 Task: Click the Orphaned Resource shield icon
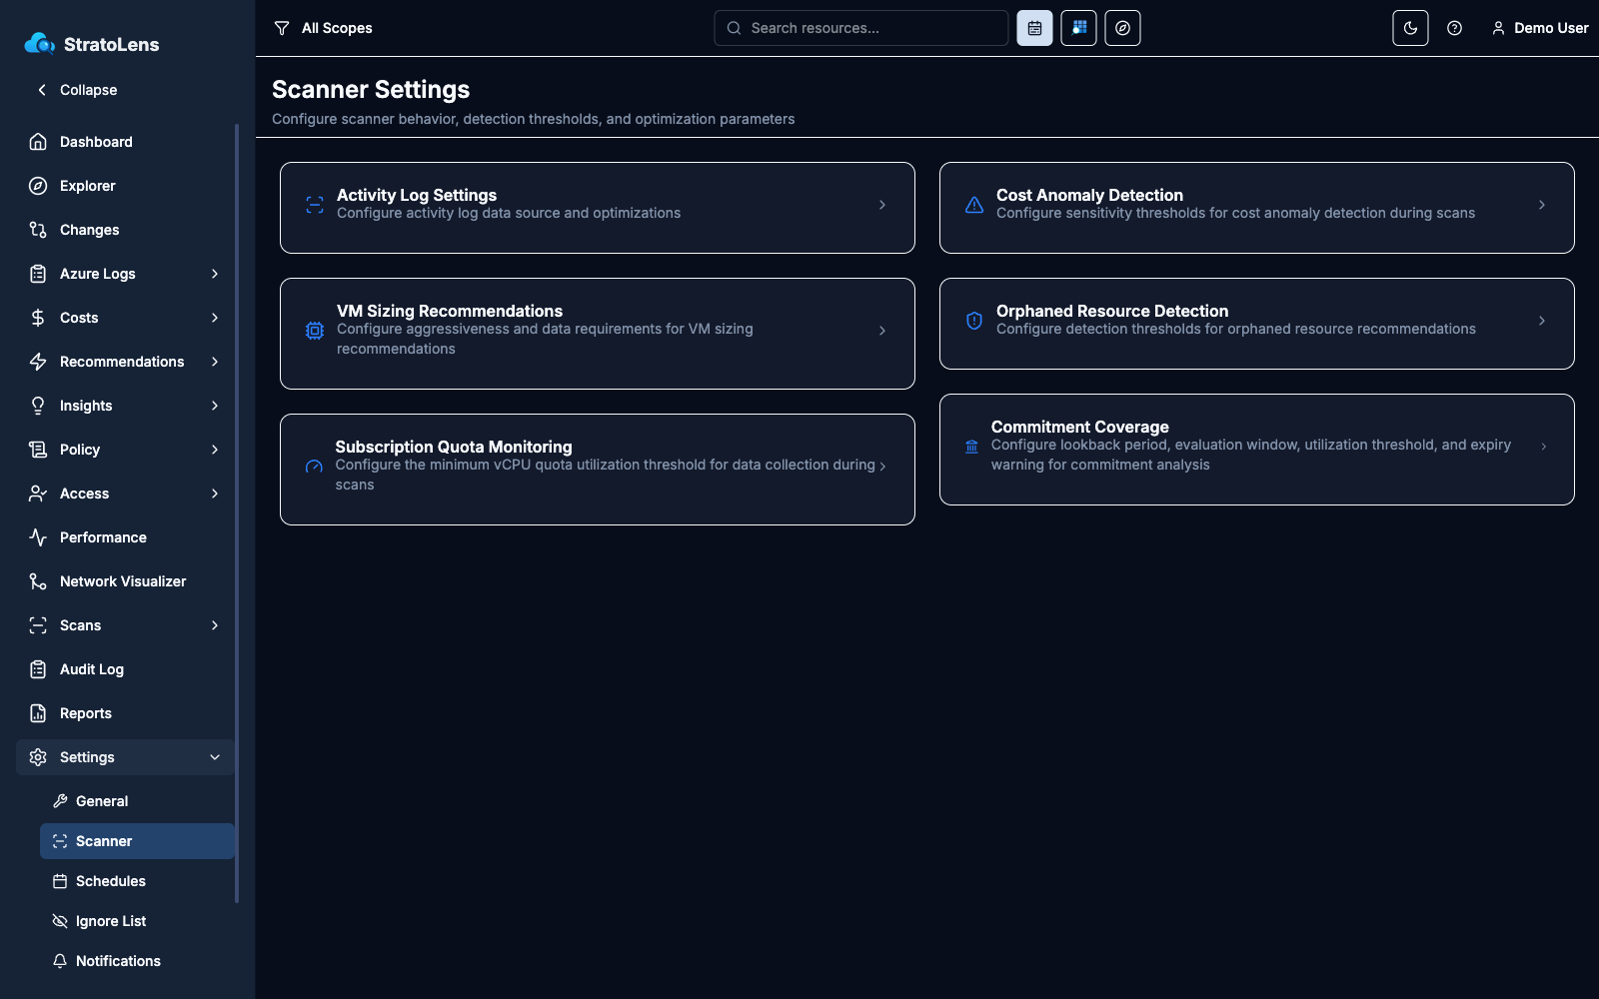click(974, 321)
